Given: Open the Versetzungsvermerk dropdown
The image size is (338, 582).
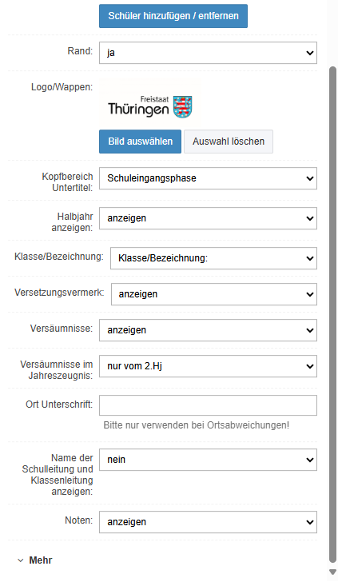Looking at the screenshot, I should (x=214, y=294).
